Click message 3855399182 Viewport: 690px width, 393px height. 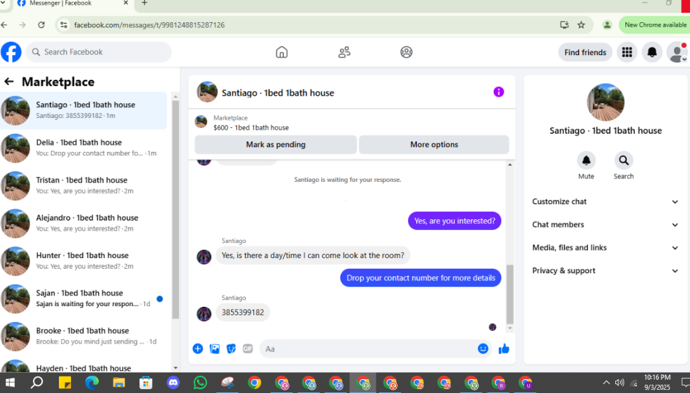243,312
